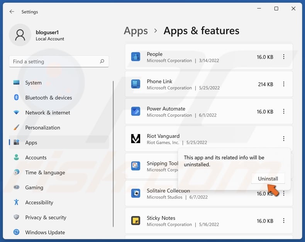Click the sidebar scrollbar
Image resolution: width=305 pixels, height=242 pixels.
pyautogui.click(x=113, y=154)
